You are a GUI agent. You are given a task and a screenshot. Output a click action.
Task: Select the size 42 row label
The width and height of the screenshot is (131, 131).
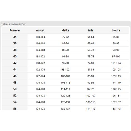click(x=15, y=63)
